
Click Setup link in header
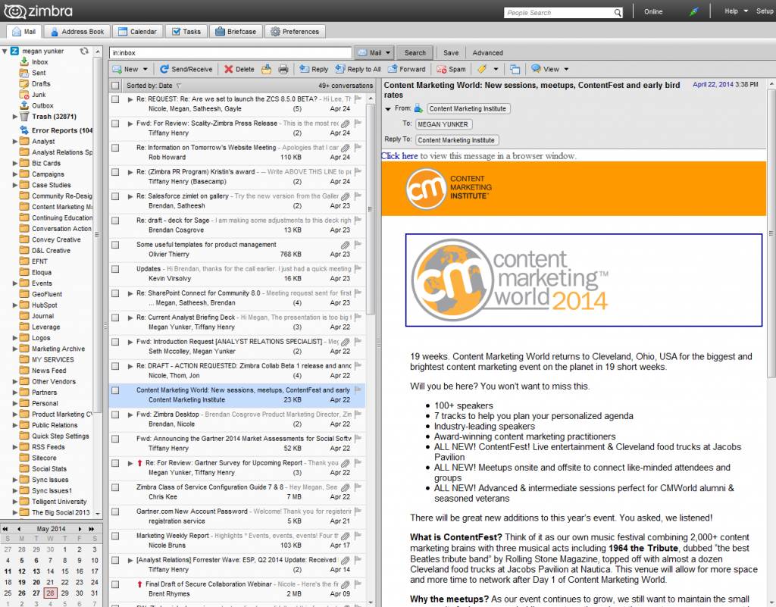pyautogui.click(x=765, y=11)
